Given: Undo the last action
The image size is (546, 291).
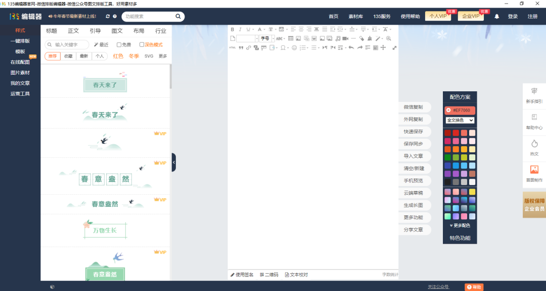Looking at the screenshot, I should (x=351, y=47).
